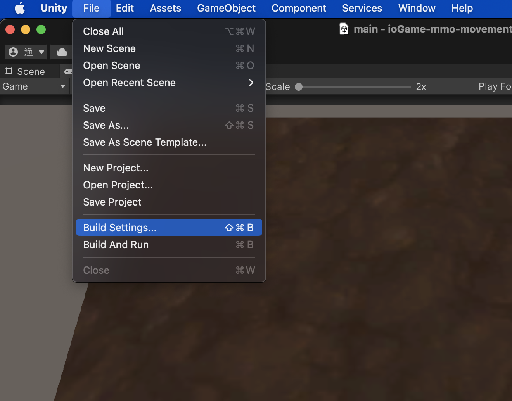The image size is (512, 401).
Task: Click the Game tab controller icon
Action: tap(68, 72)
